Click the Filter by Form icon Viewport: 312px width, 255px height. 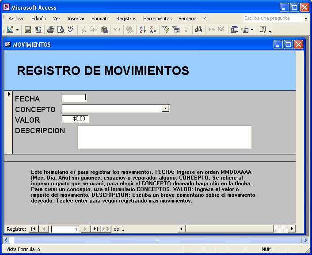176,30
